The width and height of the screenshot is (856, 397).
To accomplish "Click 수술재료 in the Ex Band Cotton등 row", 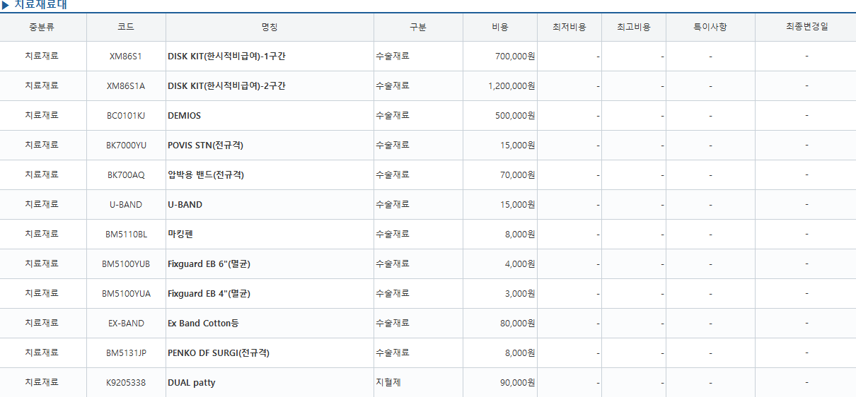I will point(393,323).
